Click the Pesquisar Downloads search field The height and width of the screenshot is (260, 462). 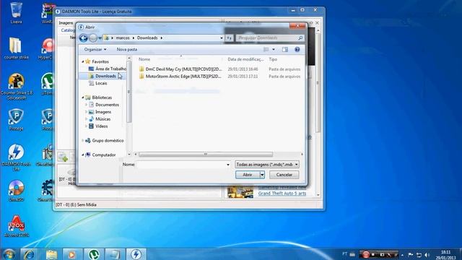click(266, 38)
